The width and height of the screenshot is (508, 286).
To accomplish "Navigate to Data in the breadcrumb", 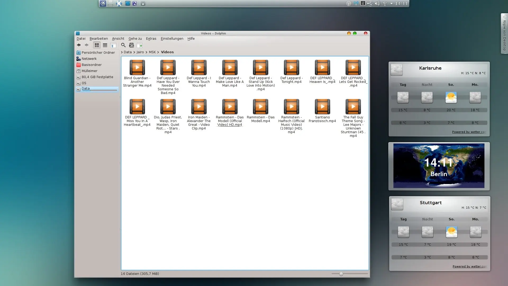I will tap(128, 52).
